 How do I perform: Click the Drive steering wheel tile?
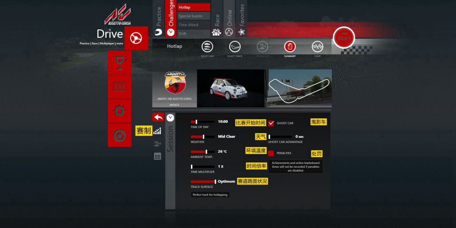[x=136, y=38]
